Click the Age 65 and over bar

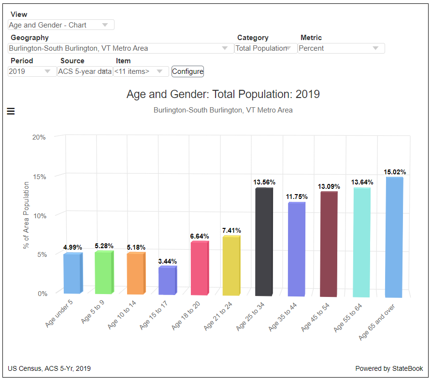click(x=394, y=237)
